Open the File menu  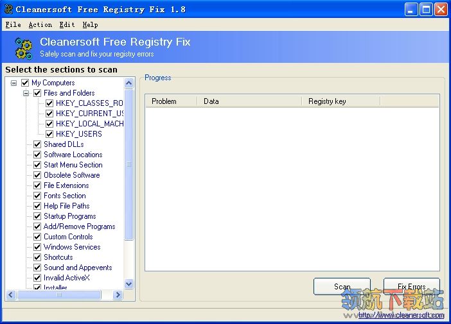pos(13,25)
